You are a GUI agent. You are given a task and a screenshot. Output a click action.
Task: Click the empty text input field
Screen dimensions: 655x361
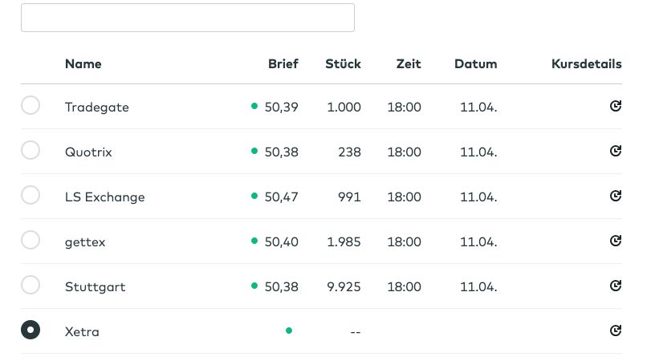(187, 18)
